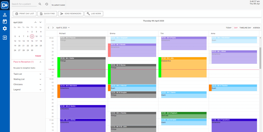Click green status bar of Mr J Salter

click(x=59, y=67)
